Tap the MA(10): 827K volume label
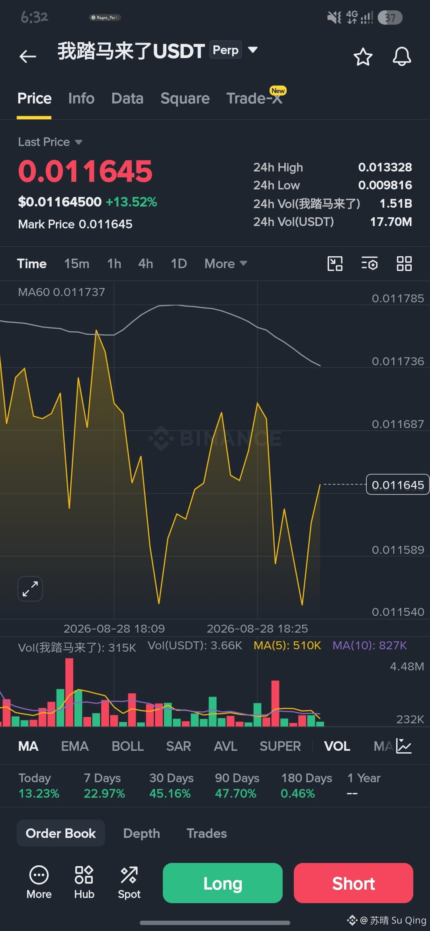The height and width of the screenshot is (931, 430). click(x=369, y=645)
